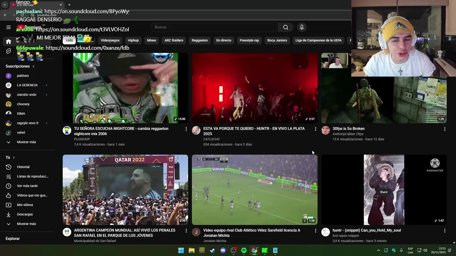Viewport: 456px width, 256px height.
Task: Open Windows Start menu
Action: coord(181,250)
